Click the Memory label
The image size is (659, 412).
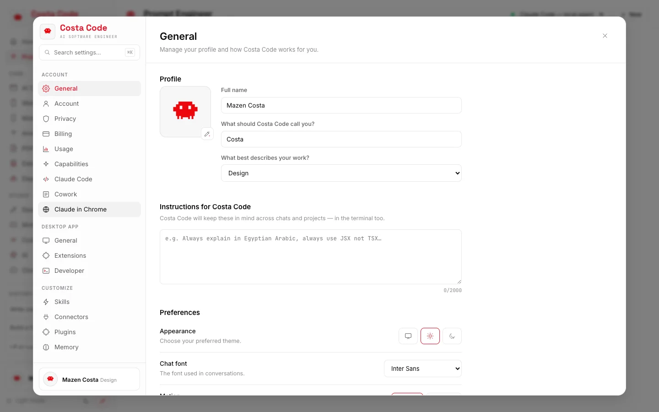tap(66, 347)
